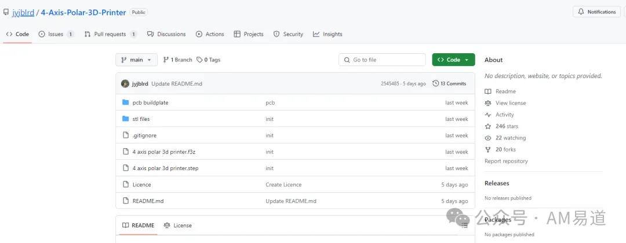Open Update README.md commit in README.md row
626x243 pixels.
coord(291,201)
